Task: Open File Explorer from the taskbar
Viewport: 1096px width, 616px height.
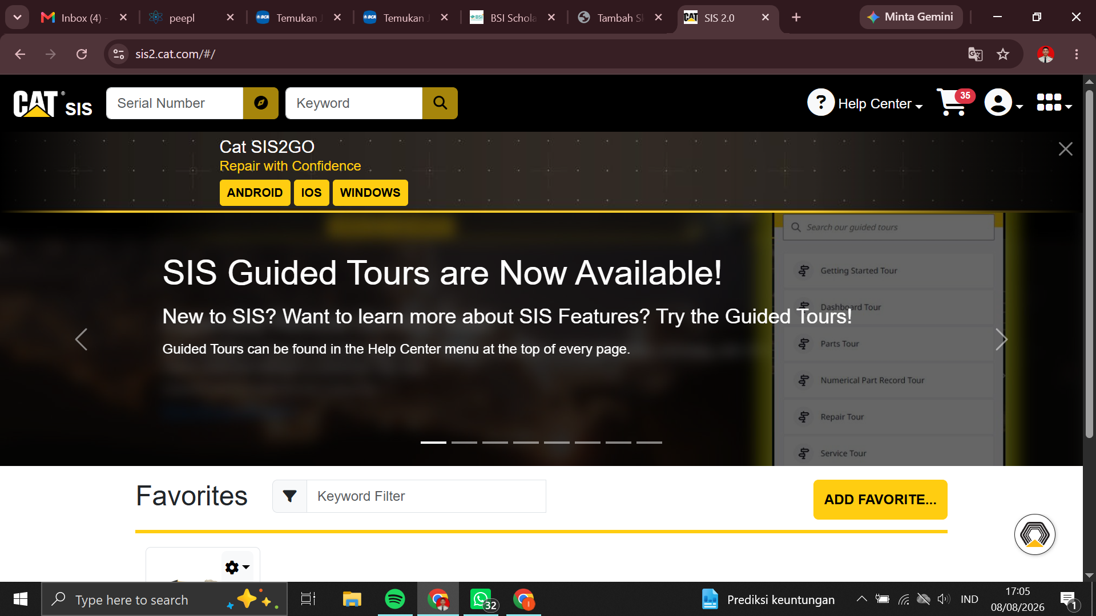Action: pos(352,599)
